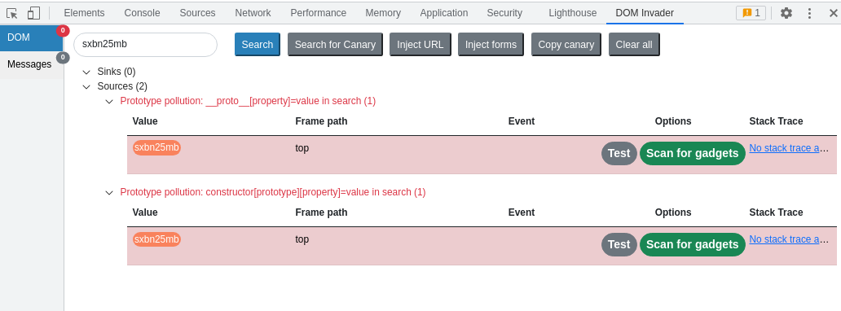Click the Copy canary button

[566, 45]
